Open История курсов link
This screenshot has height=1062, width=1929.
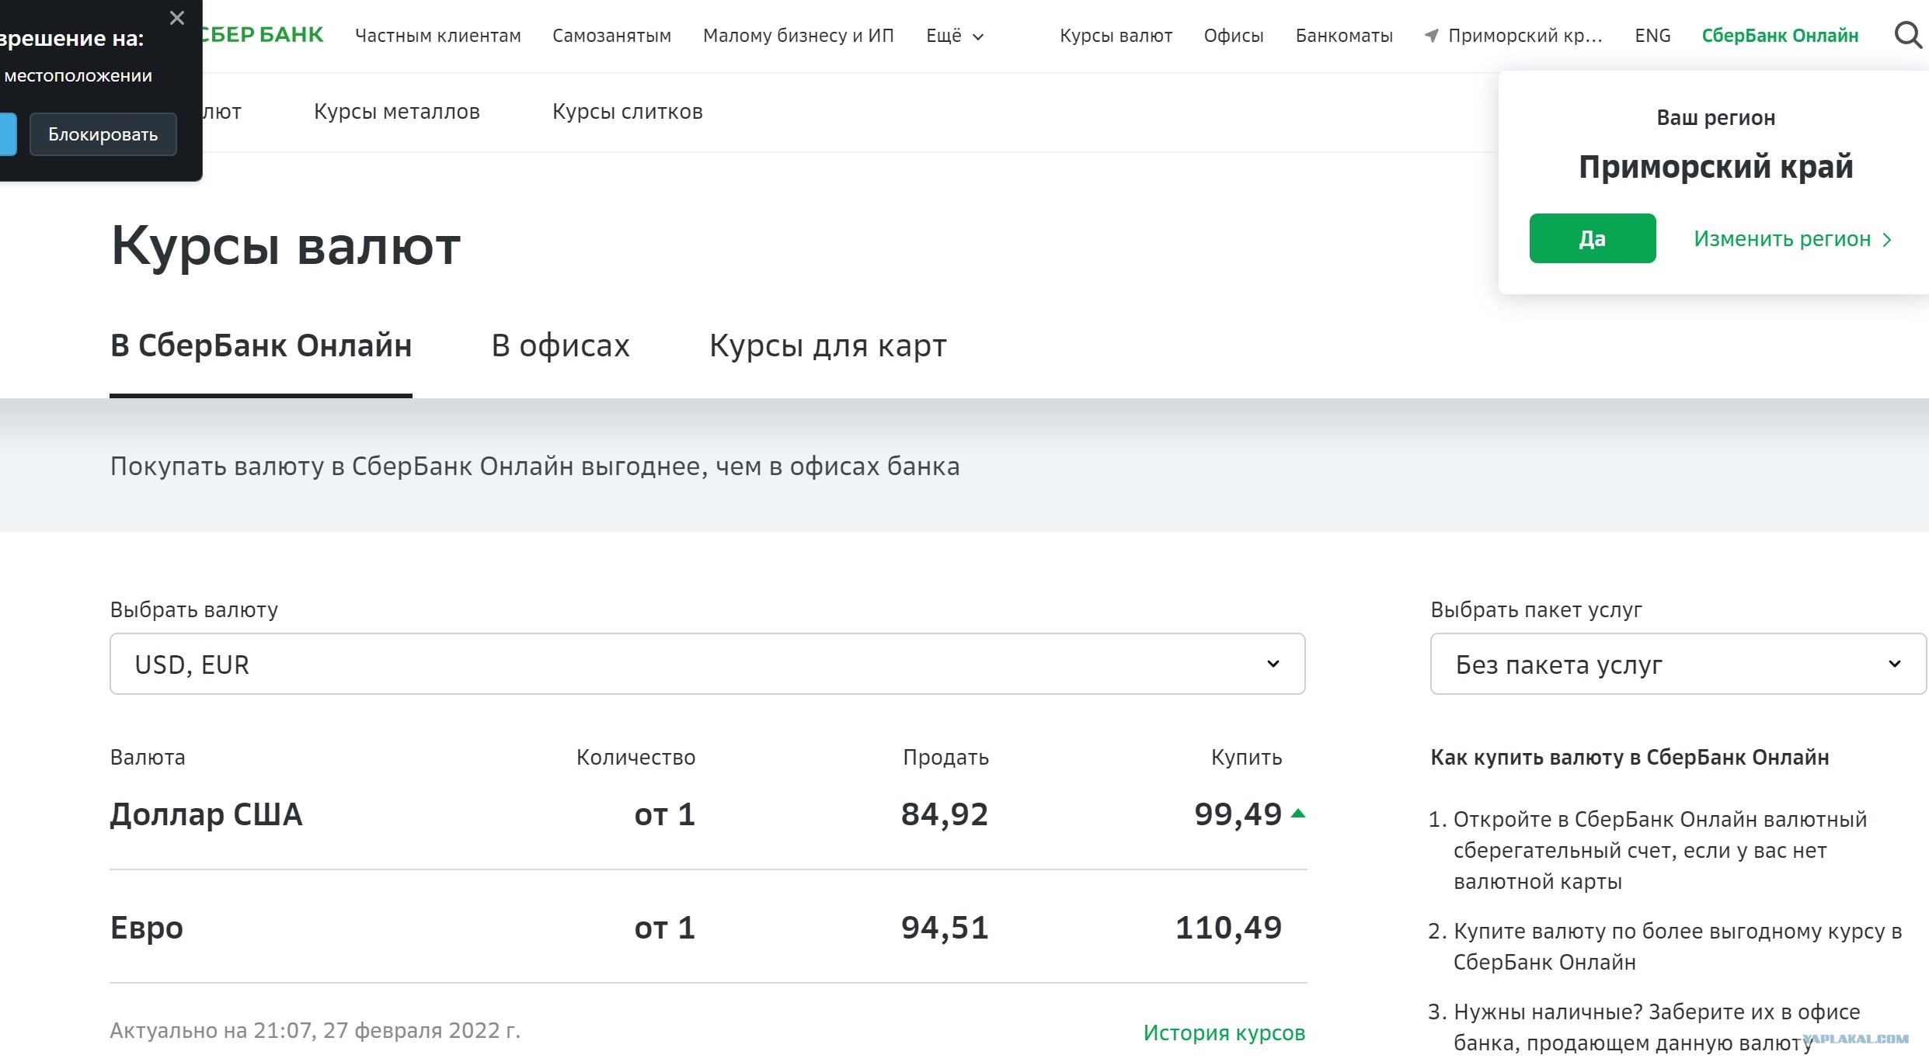1224,1032
